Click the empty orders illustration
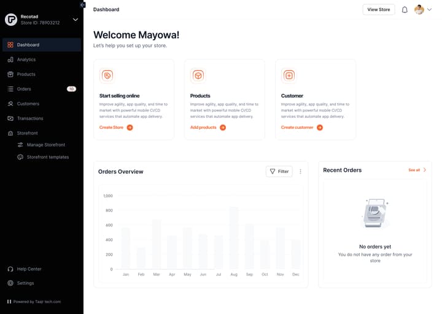 click(x=375, y=213)
